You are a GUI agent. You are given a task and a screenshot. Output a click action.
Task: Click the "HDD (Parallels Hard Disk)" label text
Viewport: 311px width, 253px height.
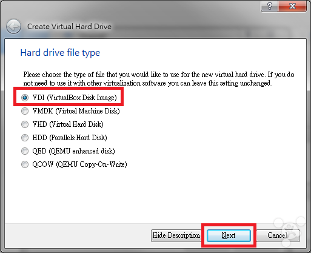(x=70, y=138)
